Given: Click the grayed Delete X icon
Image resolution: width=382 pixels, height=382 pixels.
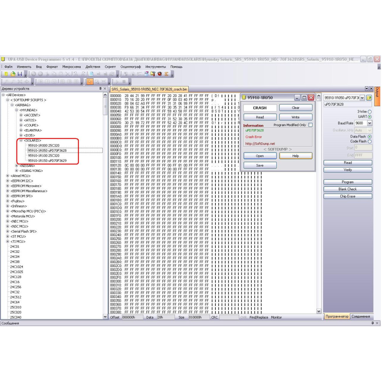Looking at the screenshot, I should (68, 74).
